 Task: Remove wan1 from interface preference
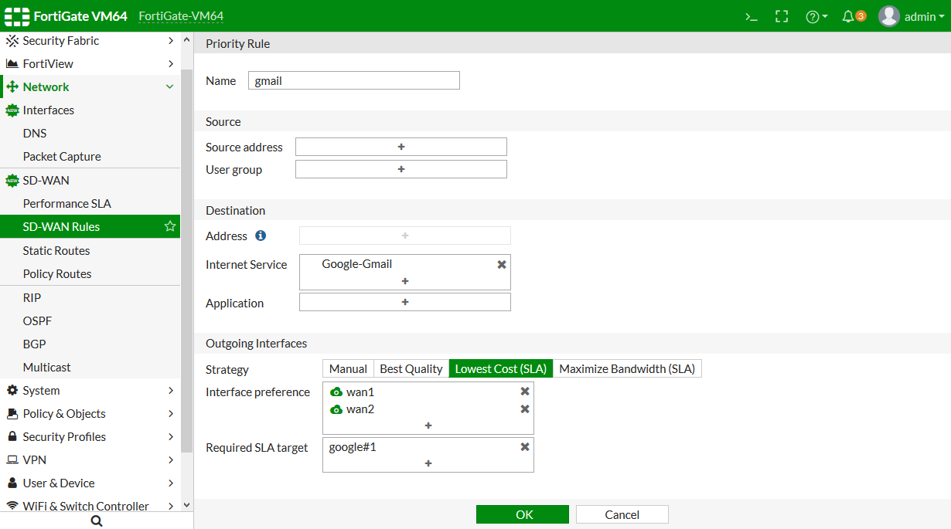click(525, 392)
